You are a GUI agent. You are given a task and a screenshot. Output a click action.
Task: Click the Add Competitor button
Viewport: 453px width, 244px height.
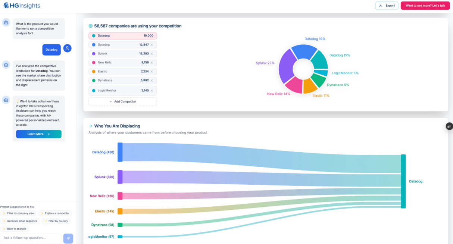(x=123, y=101)
